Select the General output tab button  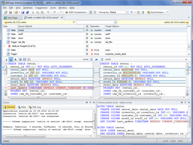[x=9, y=107]
